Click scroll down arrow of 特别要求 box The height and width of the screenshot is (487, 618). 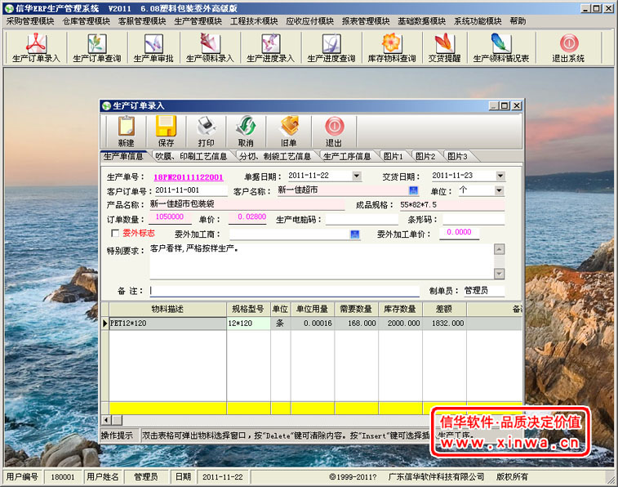[500, 274]
